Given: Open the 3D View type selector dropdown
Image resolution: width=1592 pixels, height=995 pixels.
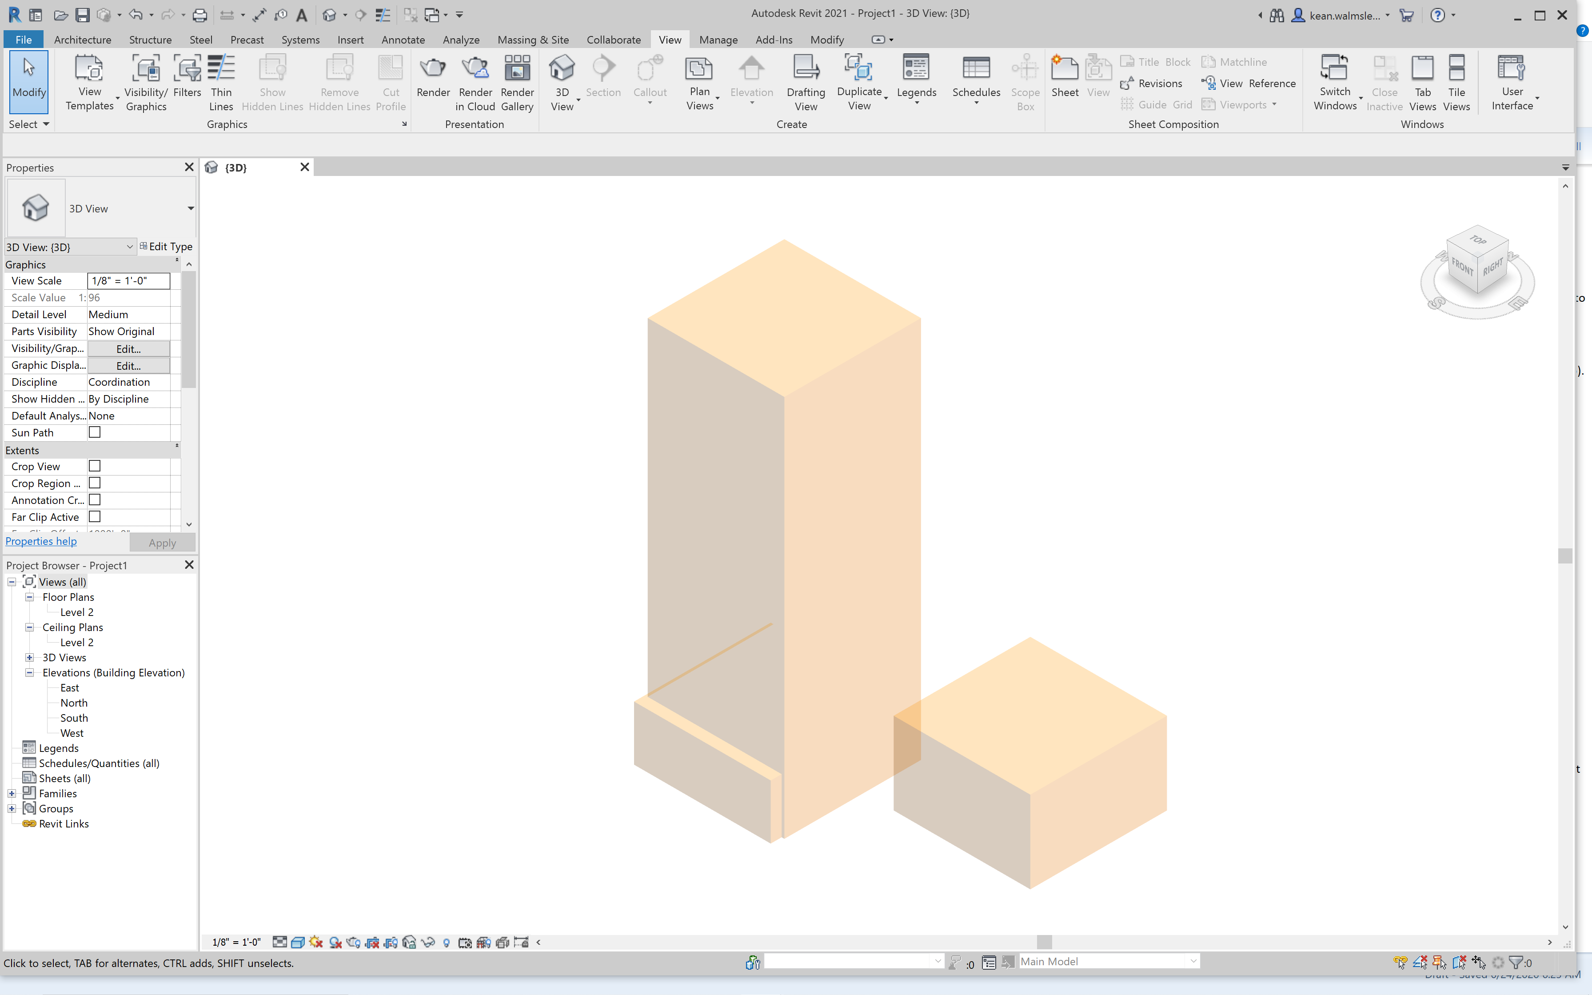Looking at the screenshot, I should click(x=190, y=208).
